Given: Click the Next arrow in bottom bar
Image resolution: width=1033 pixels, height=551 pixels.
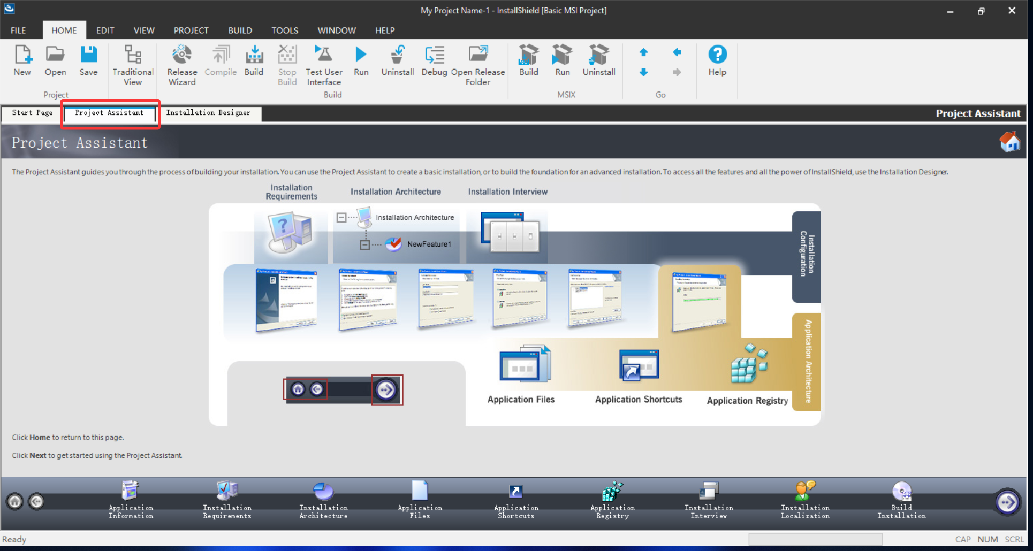Looking at the screenshot, I should pos(1007,502).
